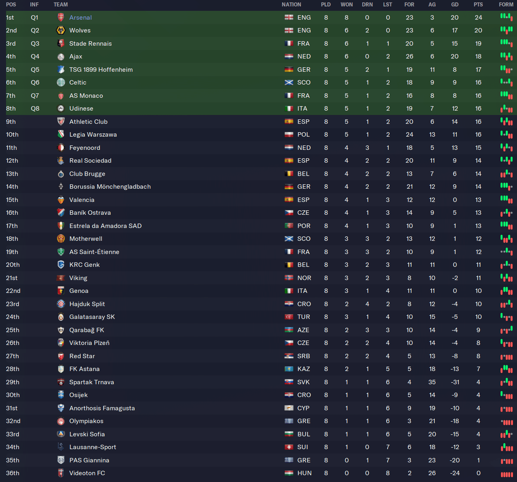Click the Valencia club crest

pyautogui.click(x=61, y=200)
